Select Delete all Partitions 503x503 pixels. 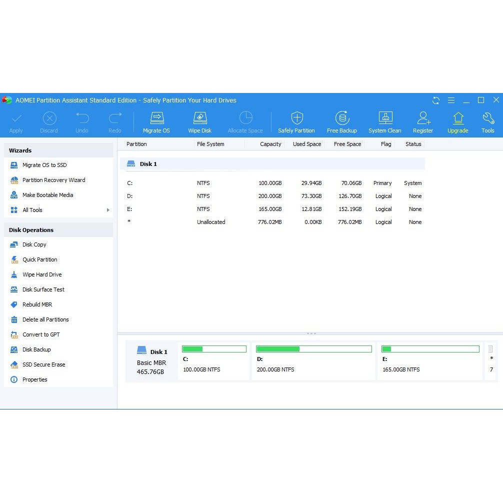pos(45,319)
